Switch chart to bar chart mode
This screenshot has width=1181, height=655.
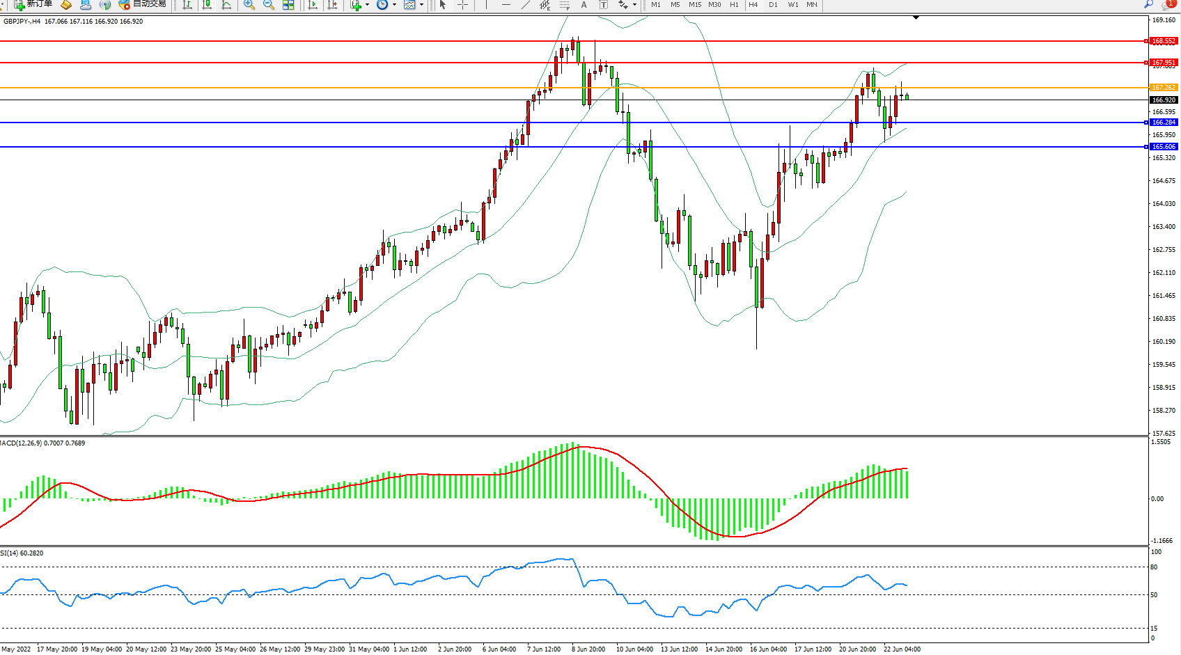point(187,5)
